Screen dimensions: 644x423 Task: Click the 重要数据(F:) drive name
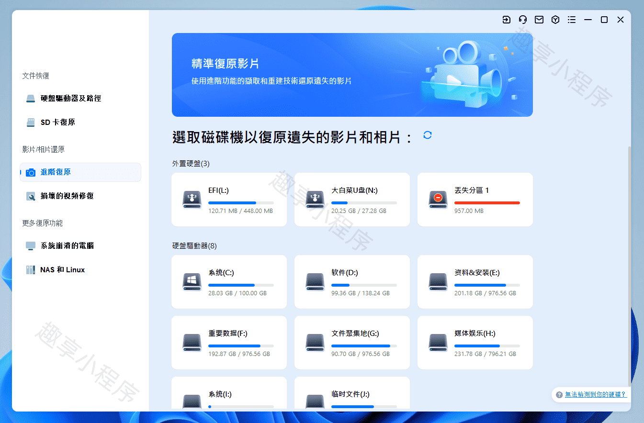(228, 334)
